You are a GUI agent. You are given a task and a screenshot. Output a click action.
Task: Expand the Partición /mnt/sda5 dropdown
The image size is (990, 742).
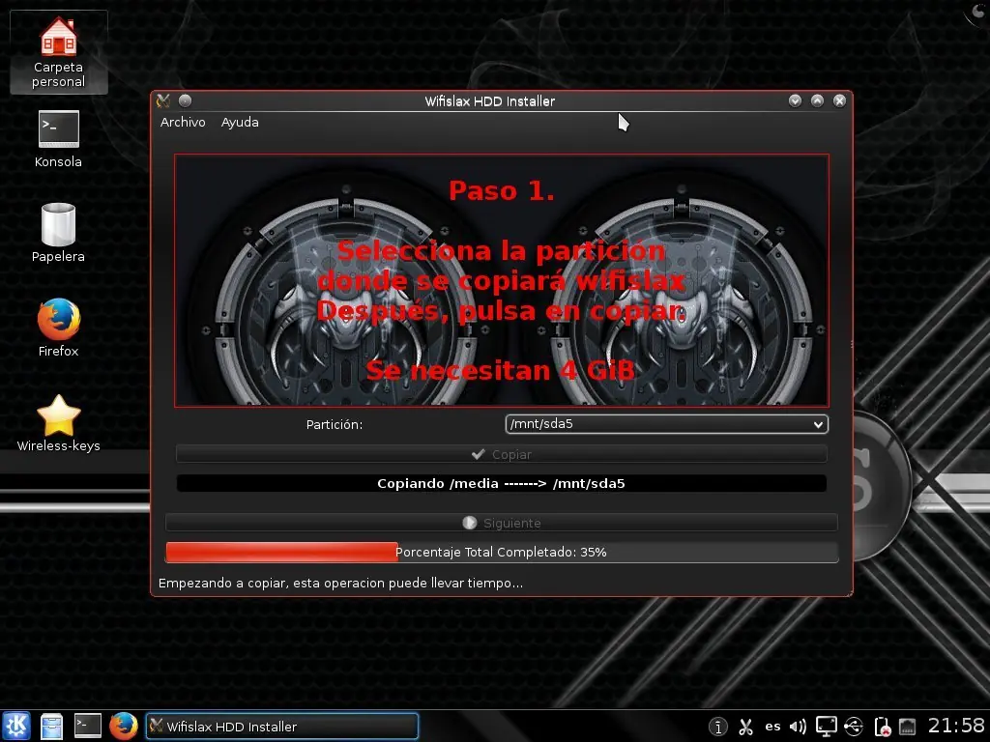coord(666,424)
